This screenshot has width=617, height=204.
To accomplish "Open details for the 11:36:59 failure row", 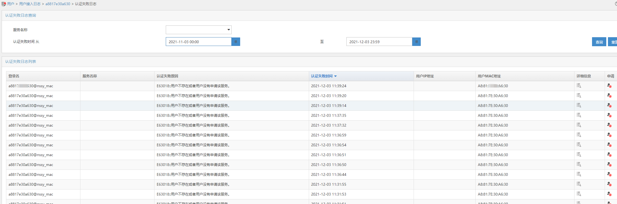I will 579,135.
